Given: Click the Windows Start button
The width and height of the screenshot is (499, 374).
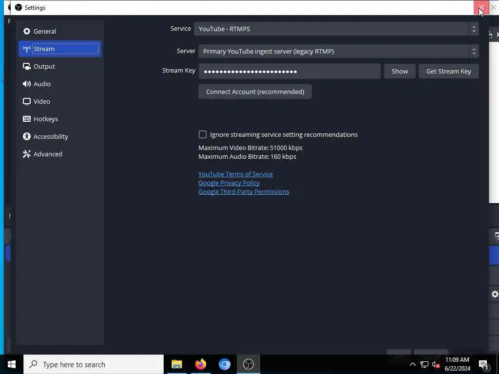Looking at the screenshot, I should (x=12, y=364).
